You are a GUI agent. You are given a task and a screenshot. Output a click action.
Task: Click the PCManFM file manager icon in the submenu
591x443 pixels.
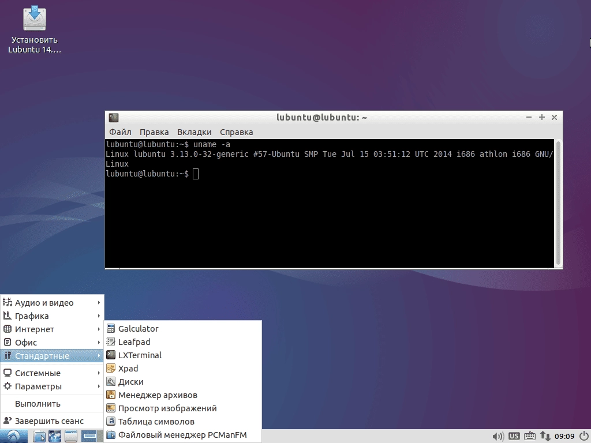click(x=111, y=435)
